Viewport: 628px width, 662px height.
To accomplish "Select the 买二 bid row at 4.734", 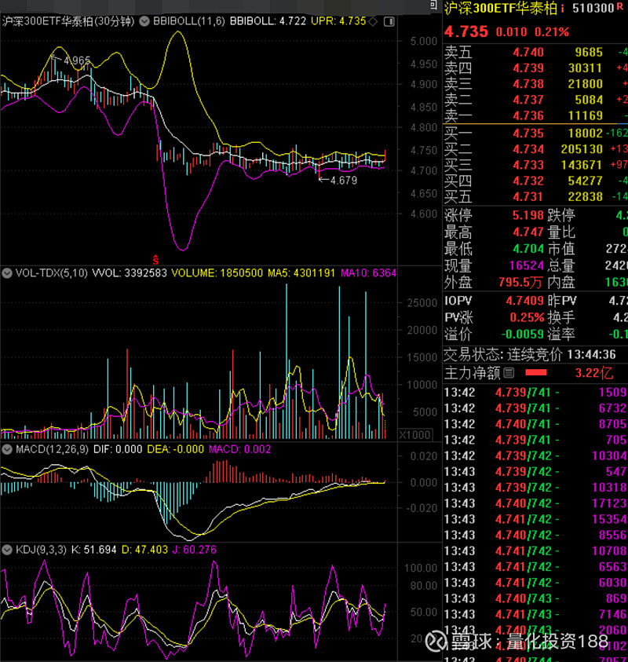I will click(535, 149).
